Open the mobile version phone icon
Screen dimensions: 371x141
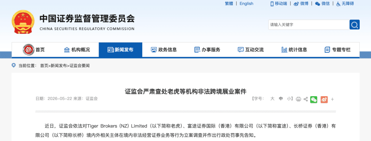click(272, 4)
